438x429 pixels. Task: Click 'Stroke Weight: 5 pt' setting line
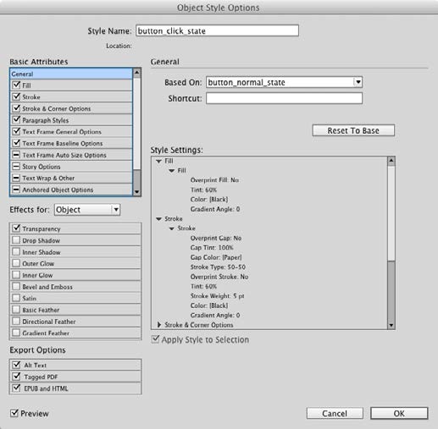217,296
